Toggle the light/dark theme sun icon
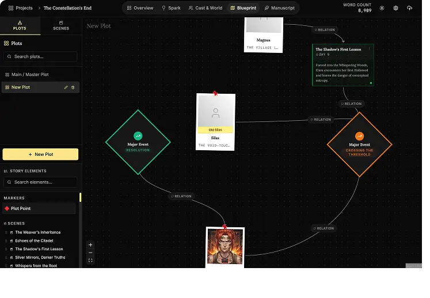Viewport: 430px width, 298px height. click(382, 8)
